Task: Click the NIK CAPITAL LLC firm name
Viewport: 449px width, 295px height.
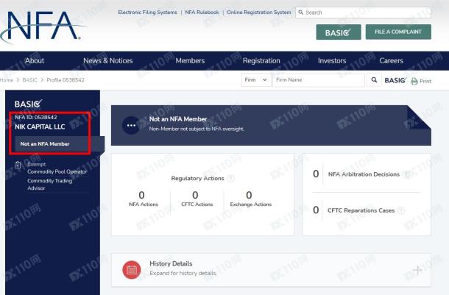Action: (40, 127)
